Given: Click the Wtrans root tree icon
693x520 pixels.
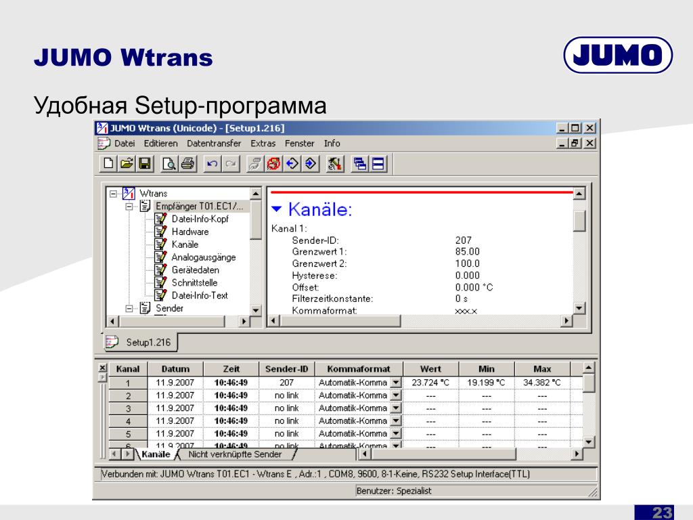Looking at the screenshot, I should click(129, 193).
